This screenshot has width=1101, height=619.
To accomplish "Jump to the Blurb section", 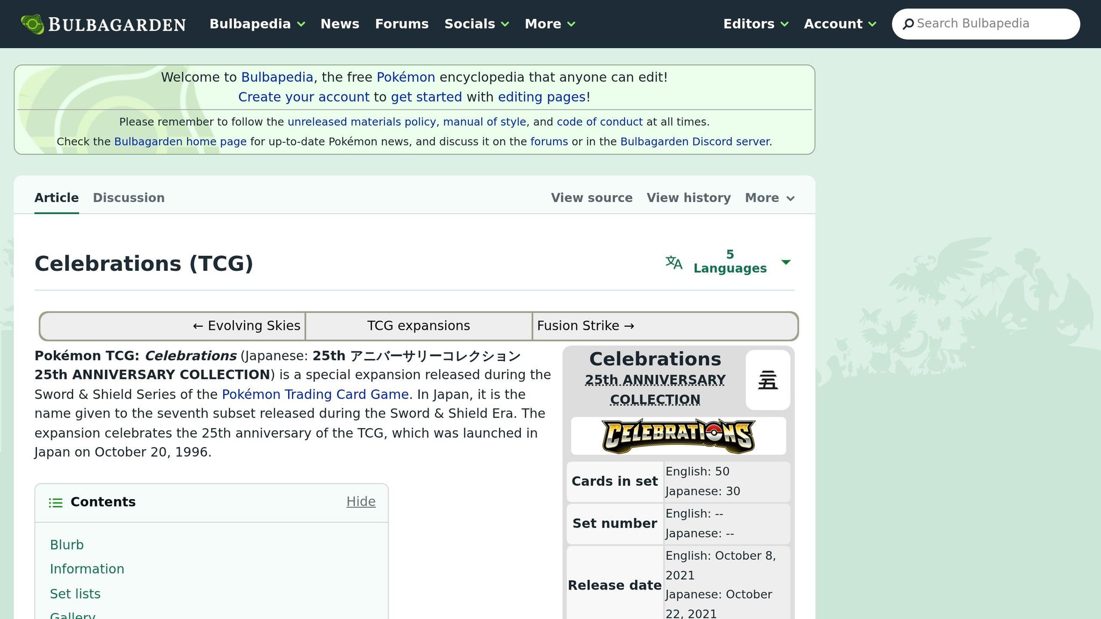I will click(67, 545).
